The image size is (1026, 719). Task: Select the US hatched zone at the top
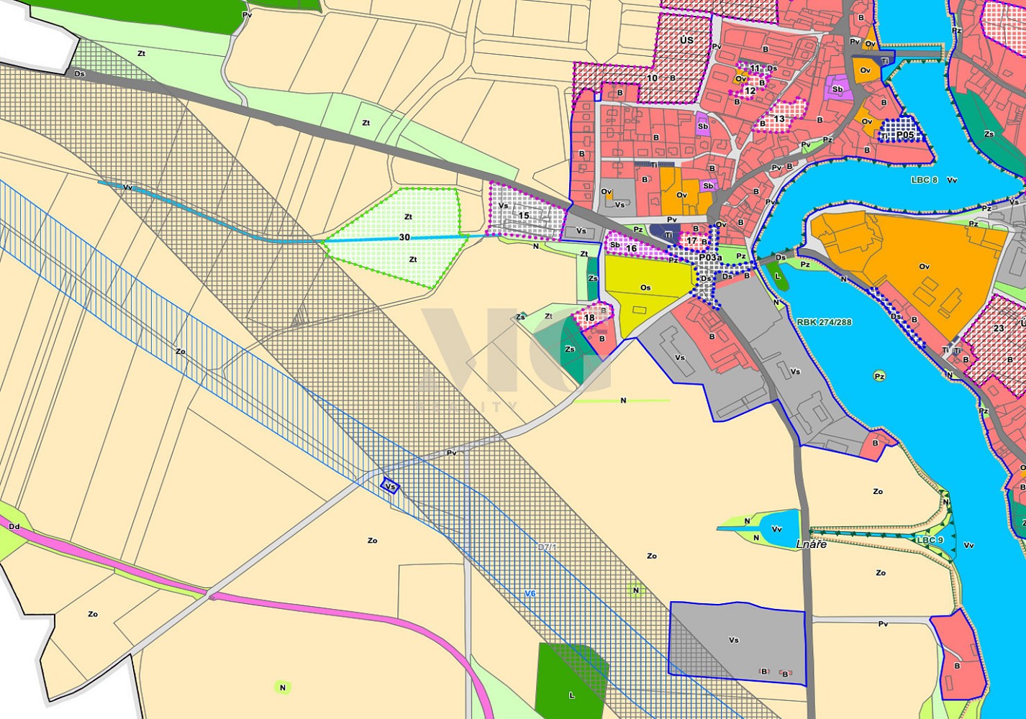point(686,40)
